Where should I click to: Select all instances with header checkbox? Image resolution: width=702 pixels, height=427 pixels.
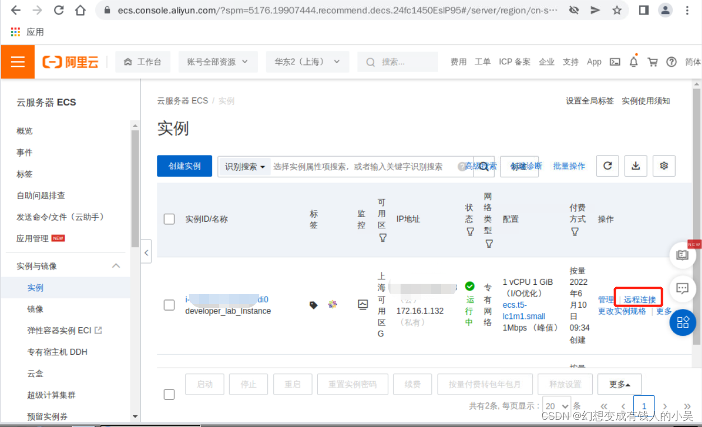coord(169,219)
